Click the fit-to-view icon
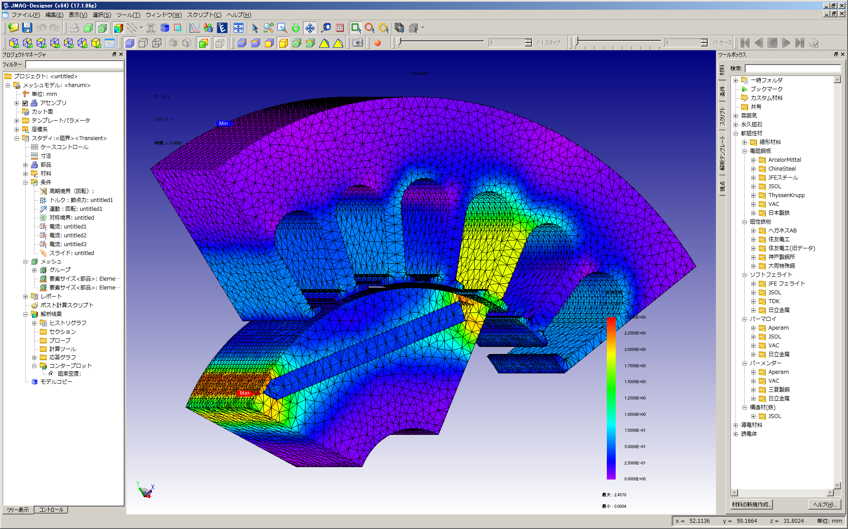 238,28
